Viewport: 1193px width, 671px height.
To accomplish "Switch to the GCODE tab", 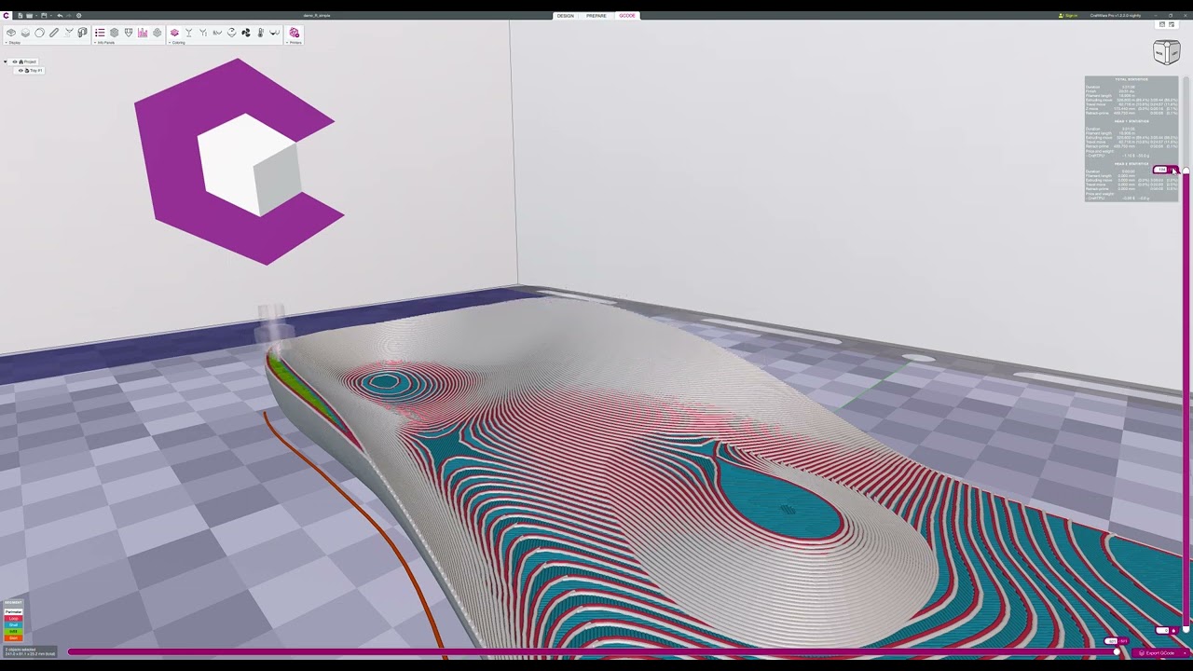I will click(x=627, y=15).
